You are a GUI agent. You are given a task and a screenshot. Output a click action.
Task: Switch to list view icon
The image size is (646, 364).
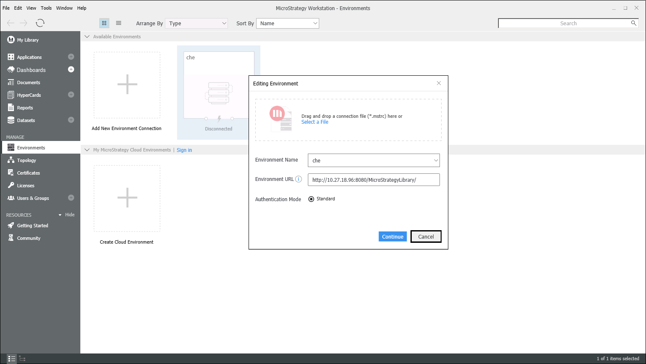pos(119,23)
